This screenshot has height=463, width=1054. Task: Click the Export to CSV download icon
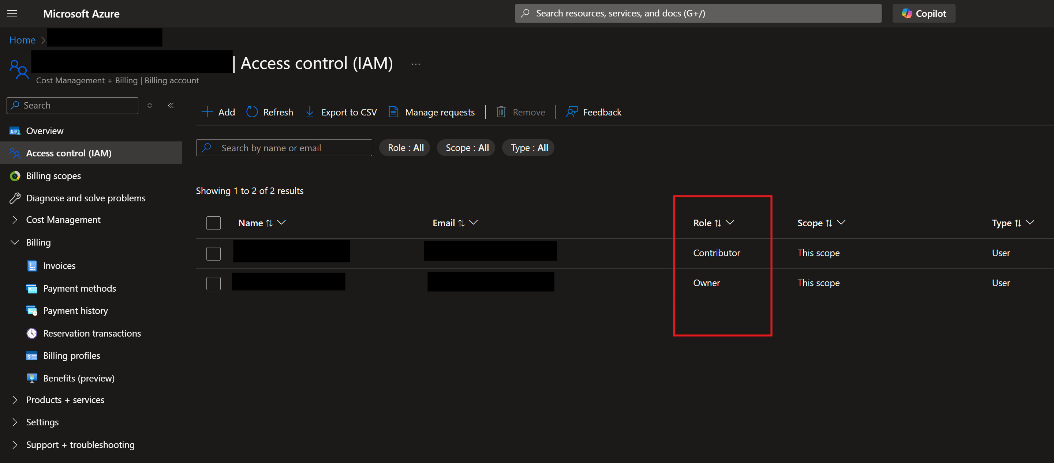(310, 112)
